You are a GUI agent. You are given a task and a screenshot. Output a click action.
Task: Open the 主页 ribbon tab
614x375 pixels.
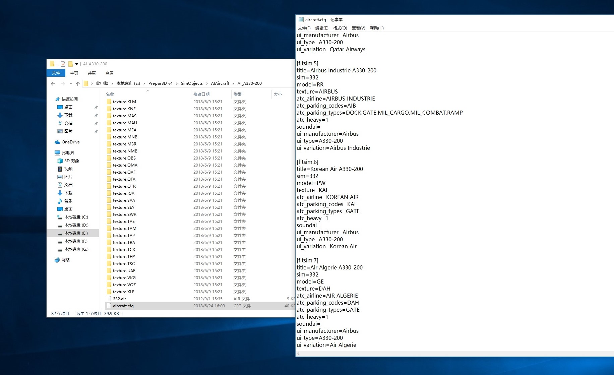click(74, 73)
